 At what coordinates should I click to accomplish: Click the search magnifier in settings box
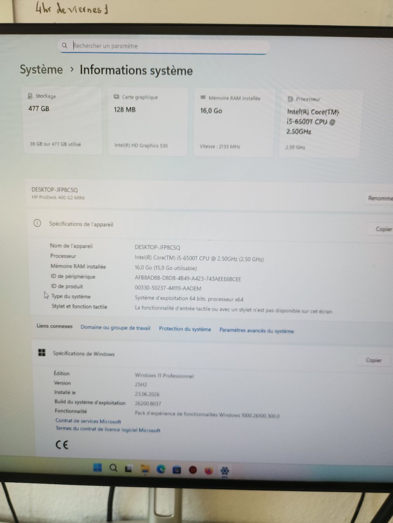pyautogui.click(x=65, y=45)
